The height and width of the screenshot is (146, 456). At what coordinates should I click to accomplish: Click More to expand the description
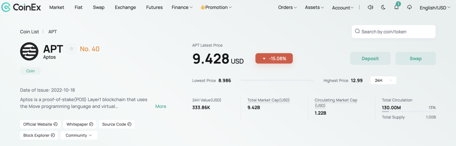(x=161, y=106)
